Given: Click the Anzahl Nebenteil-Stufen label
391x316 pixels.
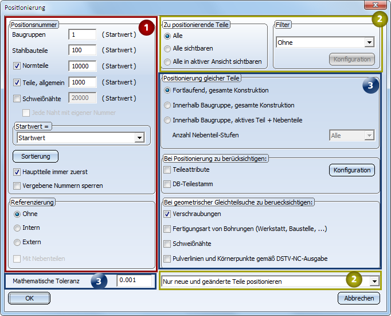Looking at the screenshot, I should [205, 135].
